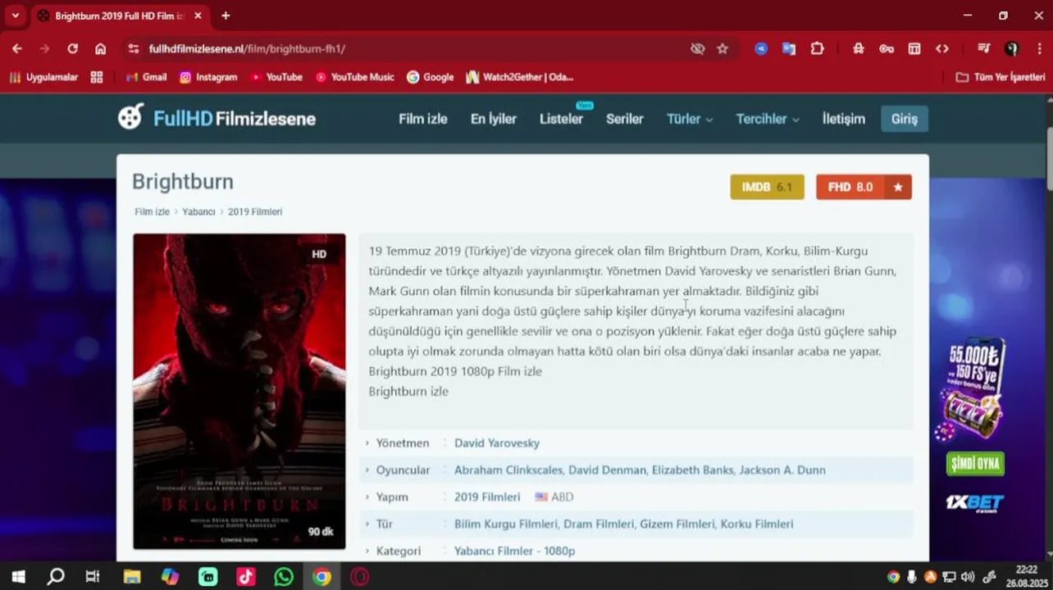Click the star icon next to FHD rating

(x=898, y=187)
